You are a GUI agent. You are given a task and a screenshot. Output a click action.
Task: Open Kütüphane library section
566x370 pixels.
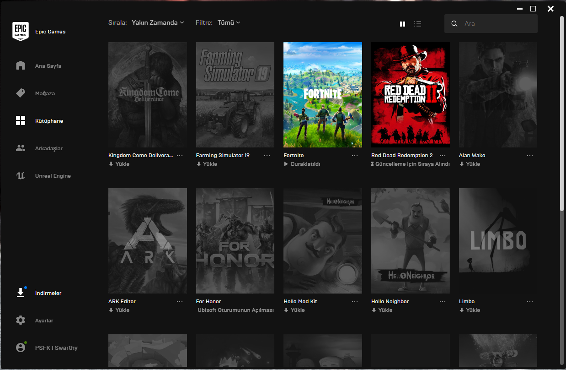click(x=49, y=121)
